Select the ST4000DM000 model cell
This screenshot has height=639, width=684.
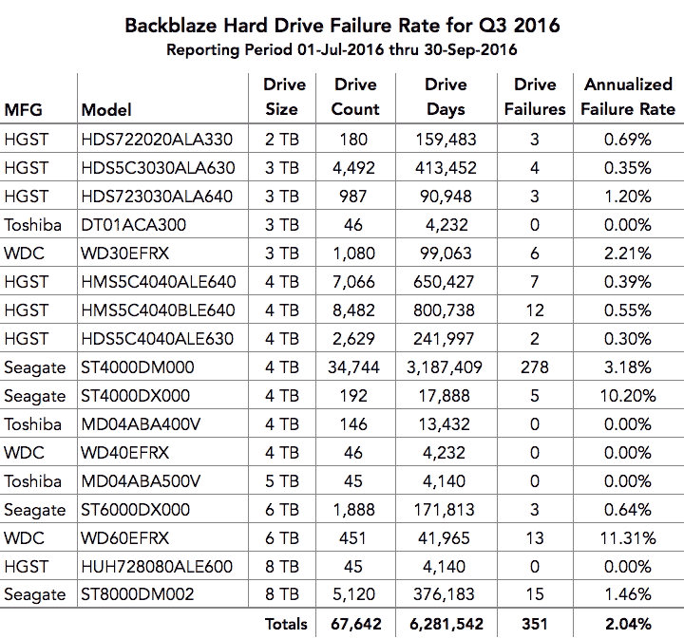coord(139,367)
